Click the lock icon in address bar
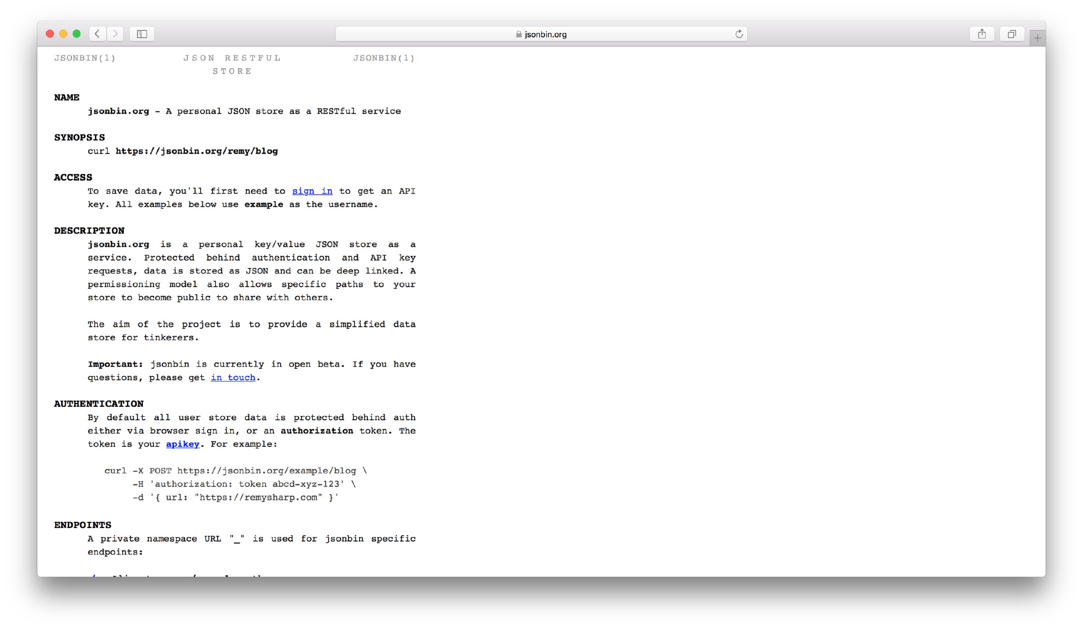 519,34
